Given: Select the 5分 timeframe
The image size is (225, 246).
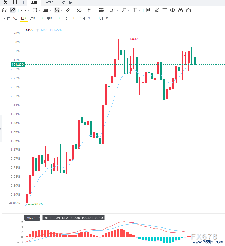Looking at the screenshot, I should click(x=83, y=18).
